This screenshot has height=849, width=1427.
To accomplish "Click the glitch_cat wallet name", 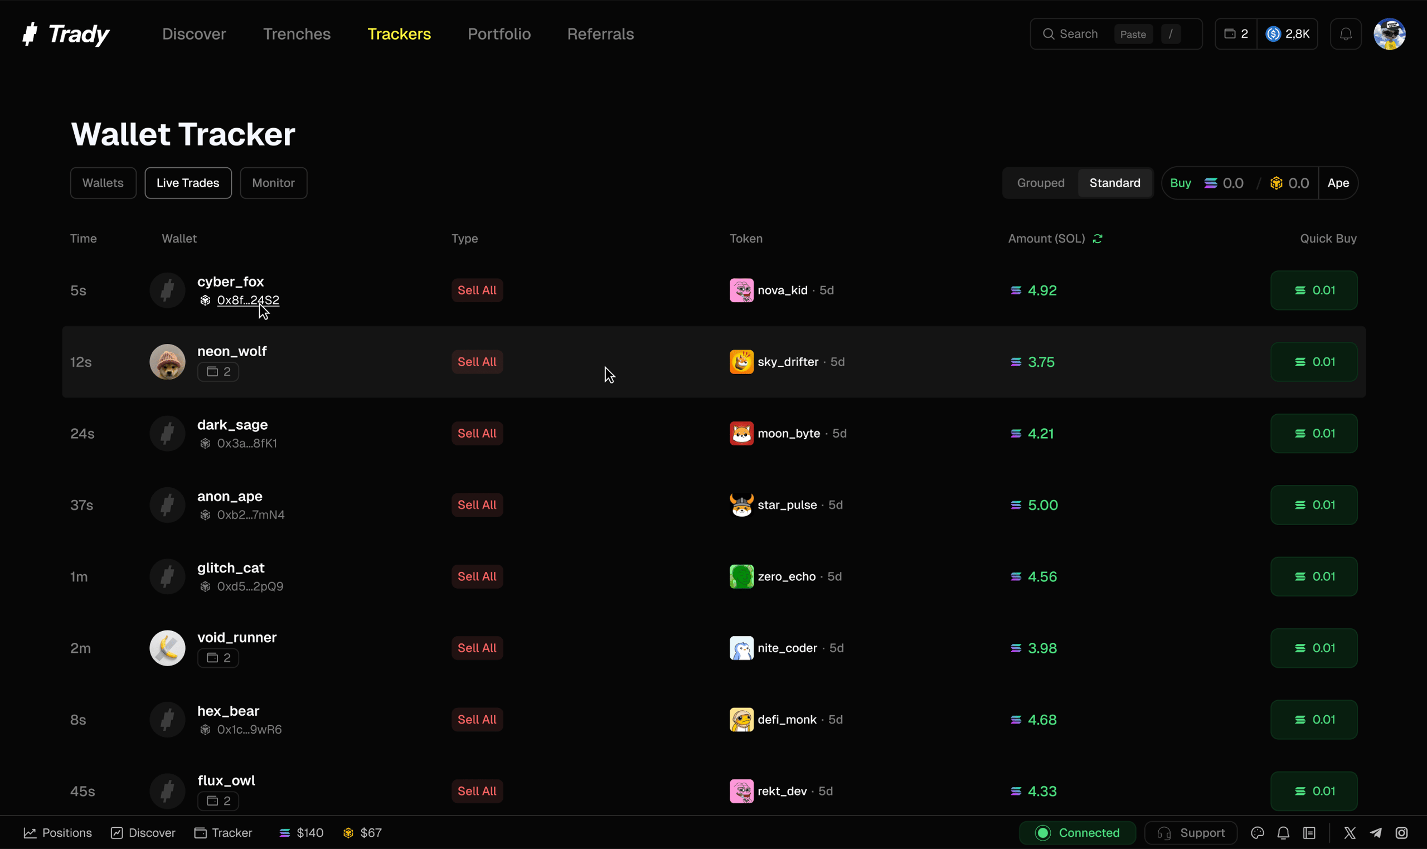I will point(230,567).
